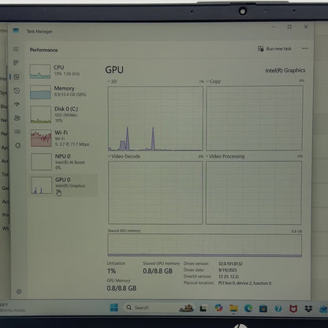Screen dimensions: 328x328
Task: Open Copilot from the taskbar
Action: (x=218, y=307)
